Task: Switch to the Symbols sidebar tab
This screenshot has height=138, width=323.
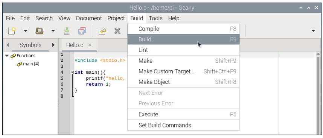Action: point(30,45)
